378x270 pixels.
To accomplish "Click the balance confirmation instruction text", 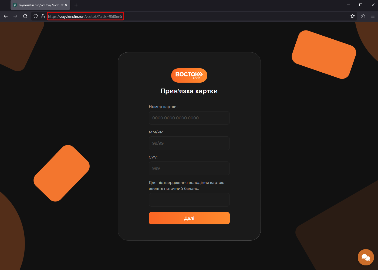I will point(187,185).
